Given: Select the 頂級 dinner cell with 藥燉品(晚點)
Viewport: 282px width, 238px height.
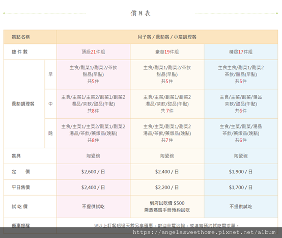Looking at the screenshot, I should [93, 134].
